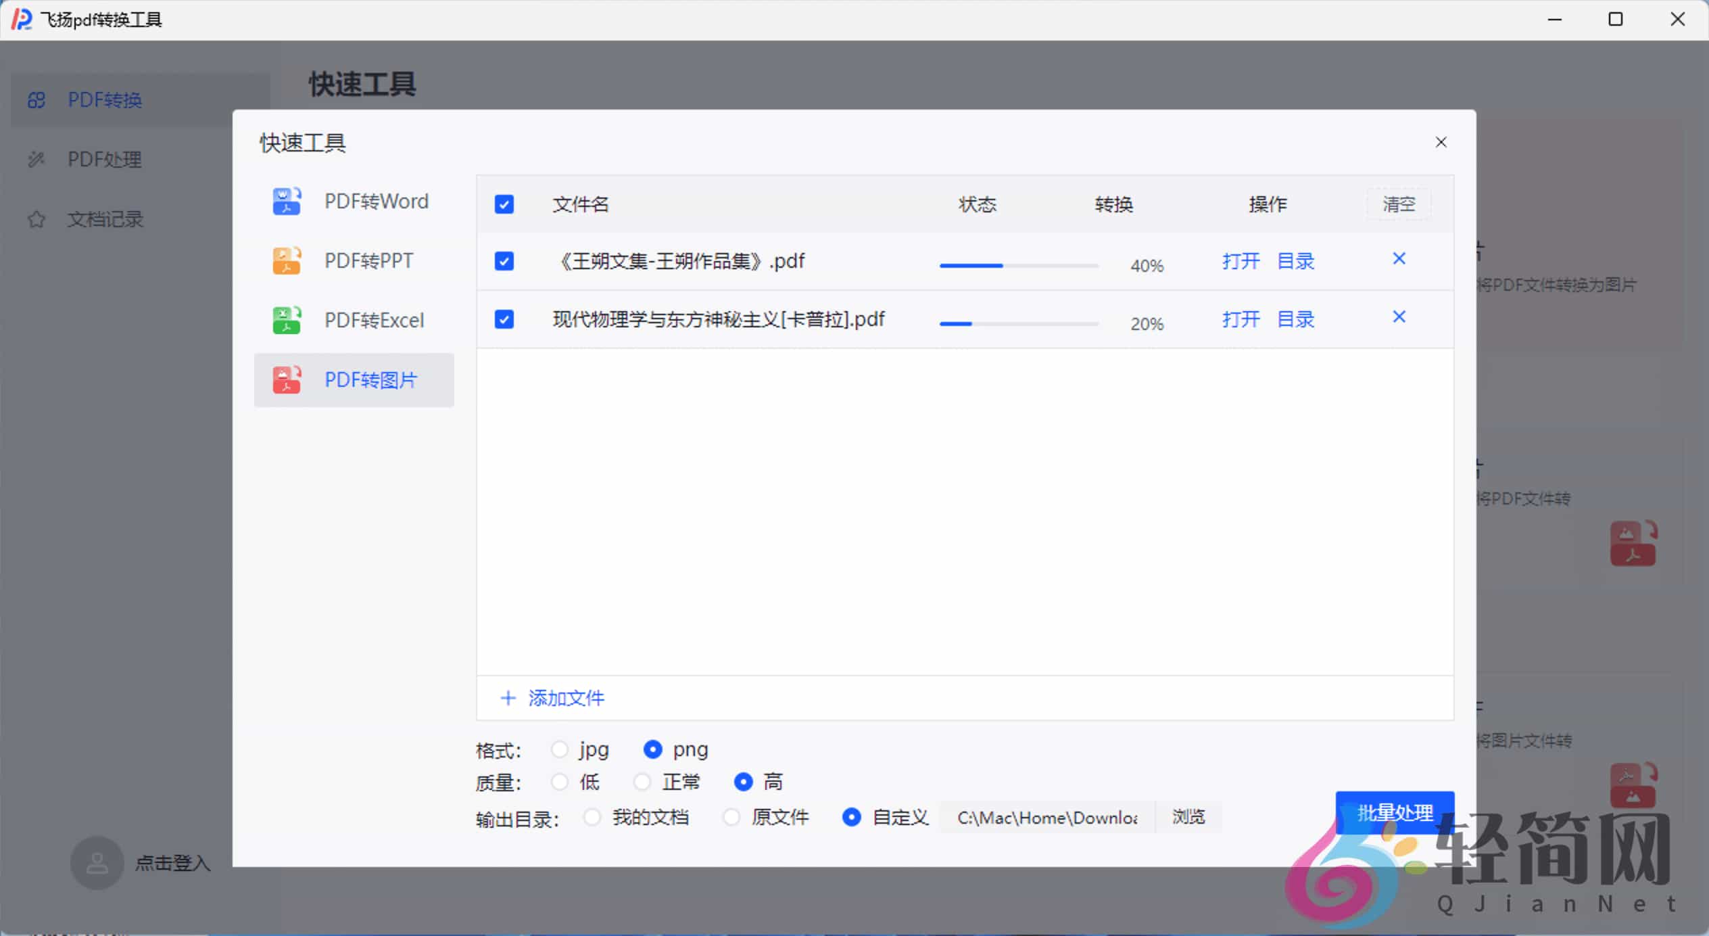Uncheck the select-all files checkbox

pos(504,204)
